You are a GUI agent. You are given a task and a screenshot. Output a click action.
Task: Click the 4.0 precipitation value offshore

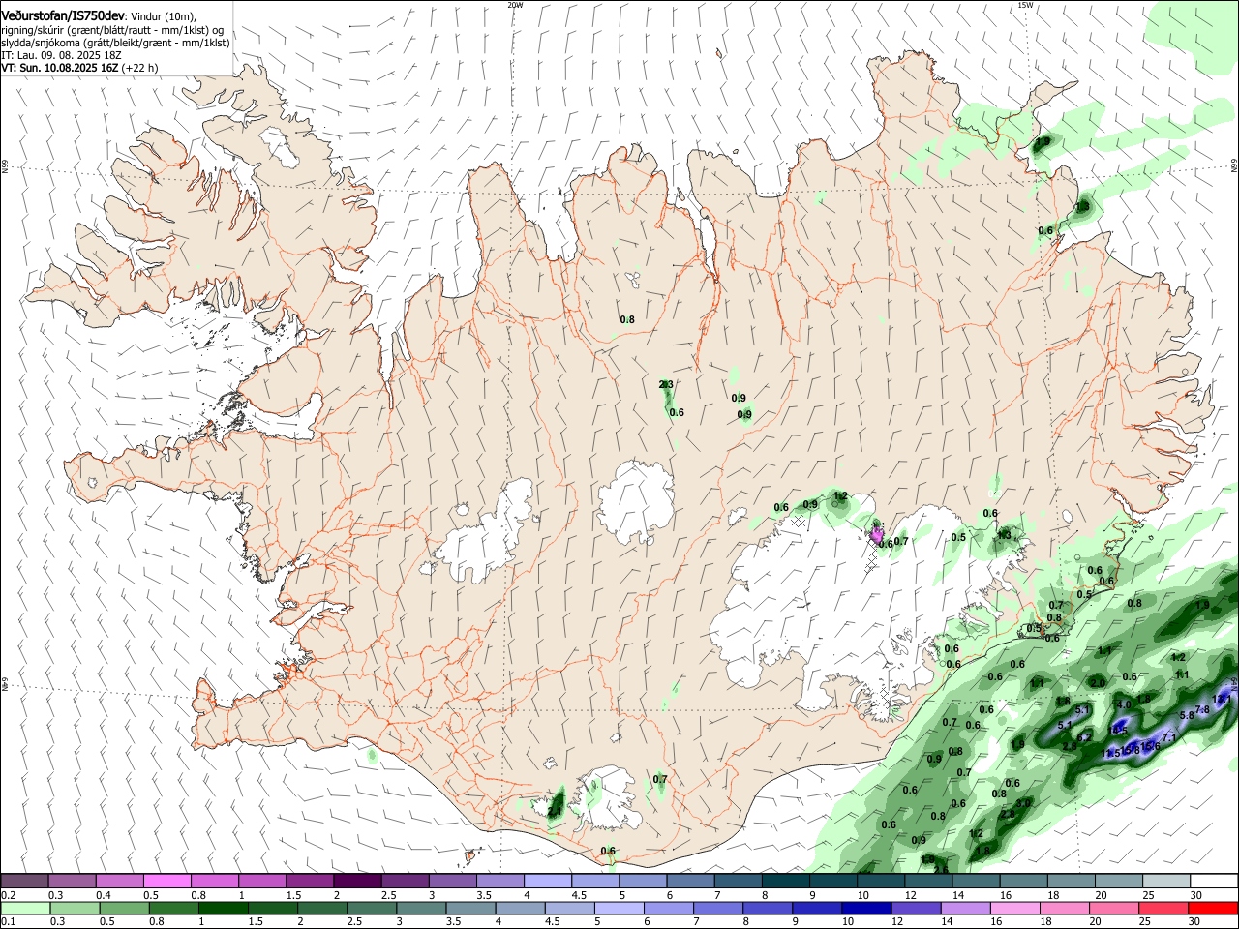[1123, 704]
